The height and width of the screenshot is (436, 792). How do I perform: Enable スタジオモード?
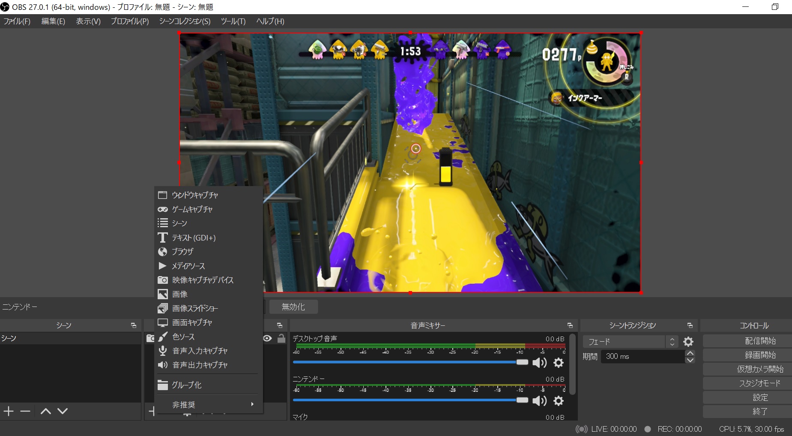(x=747, y=383)
